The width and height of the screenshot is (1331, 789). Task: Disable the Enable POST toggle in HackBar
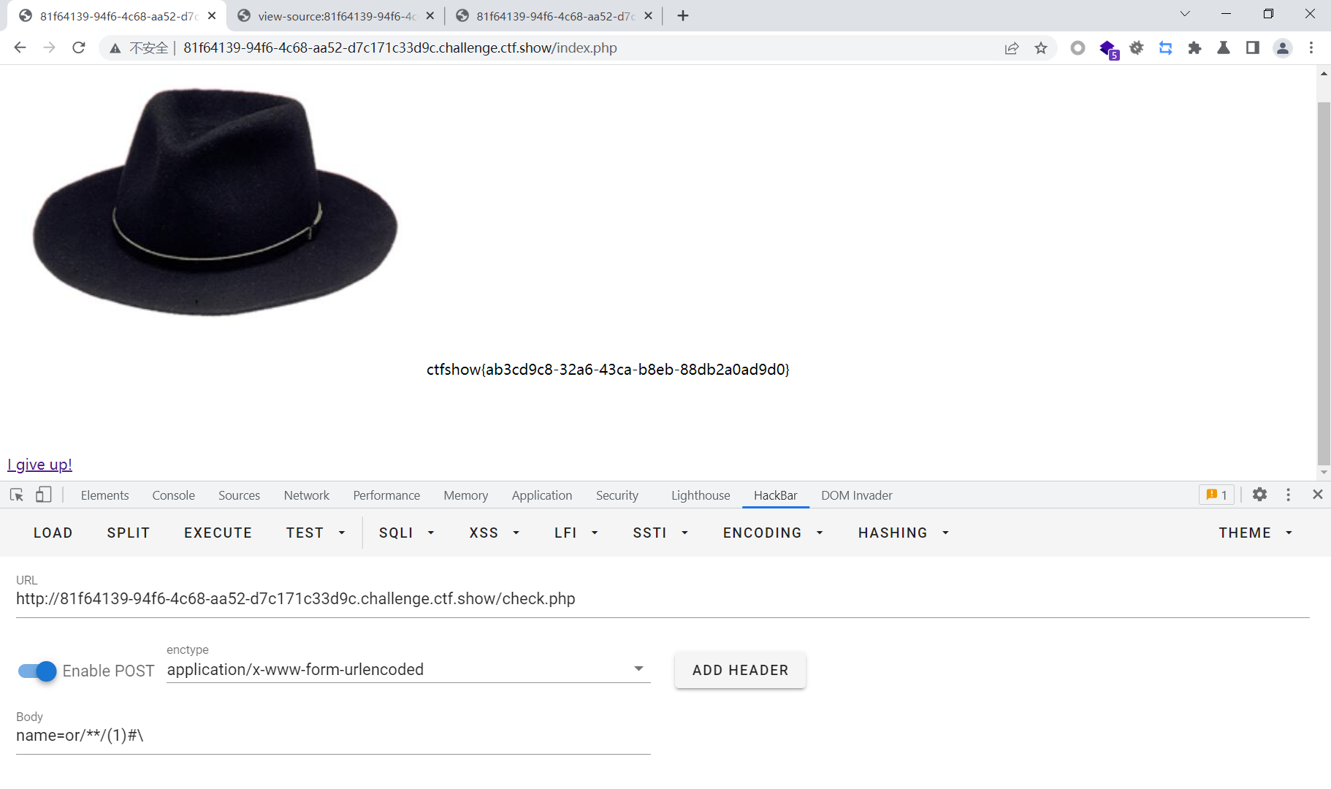click(35, 671)
